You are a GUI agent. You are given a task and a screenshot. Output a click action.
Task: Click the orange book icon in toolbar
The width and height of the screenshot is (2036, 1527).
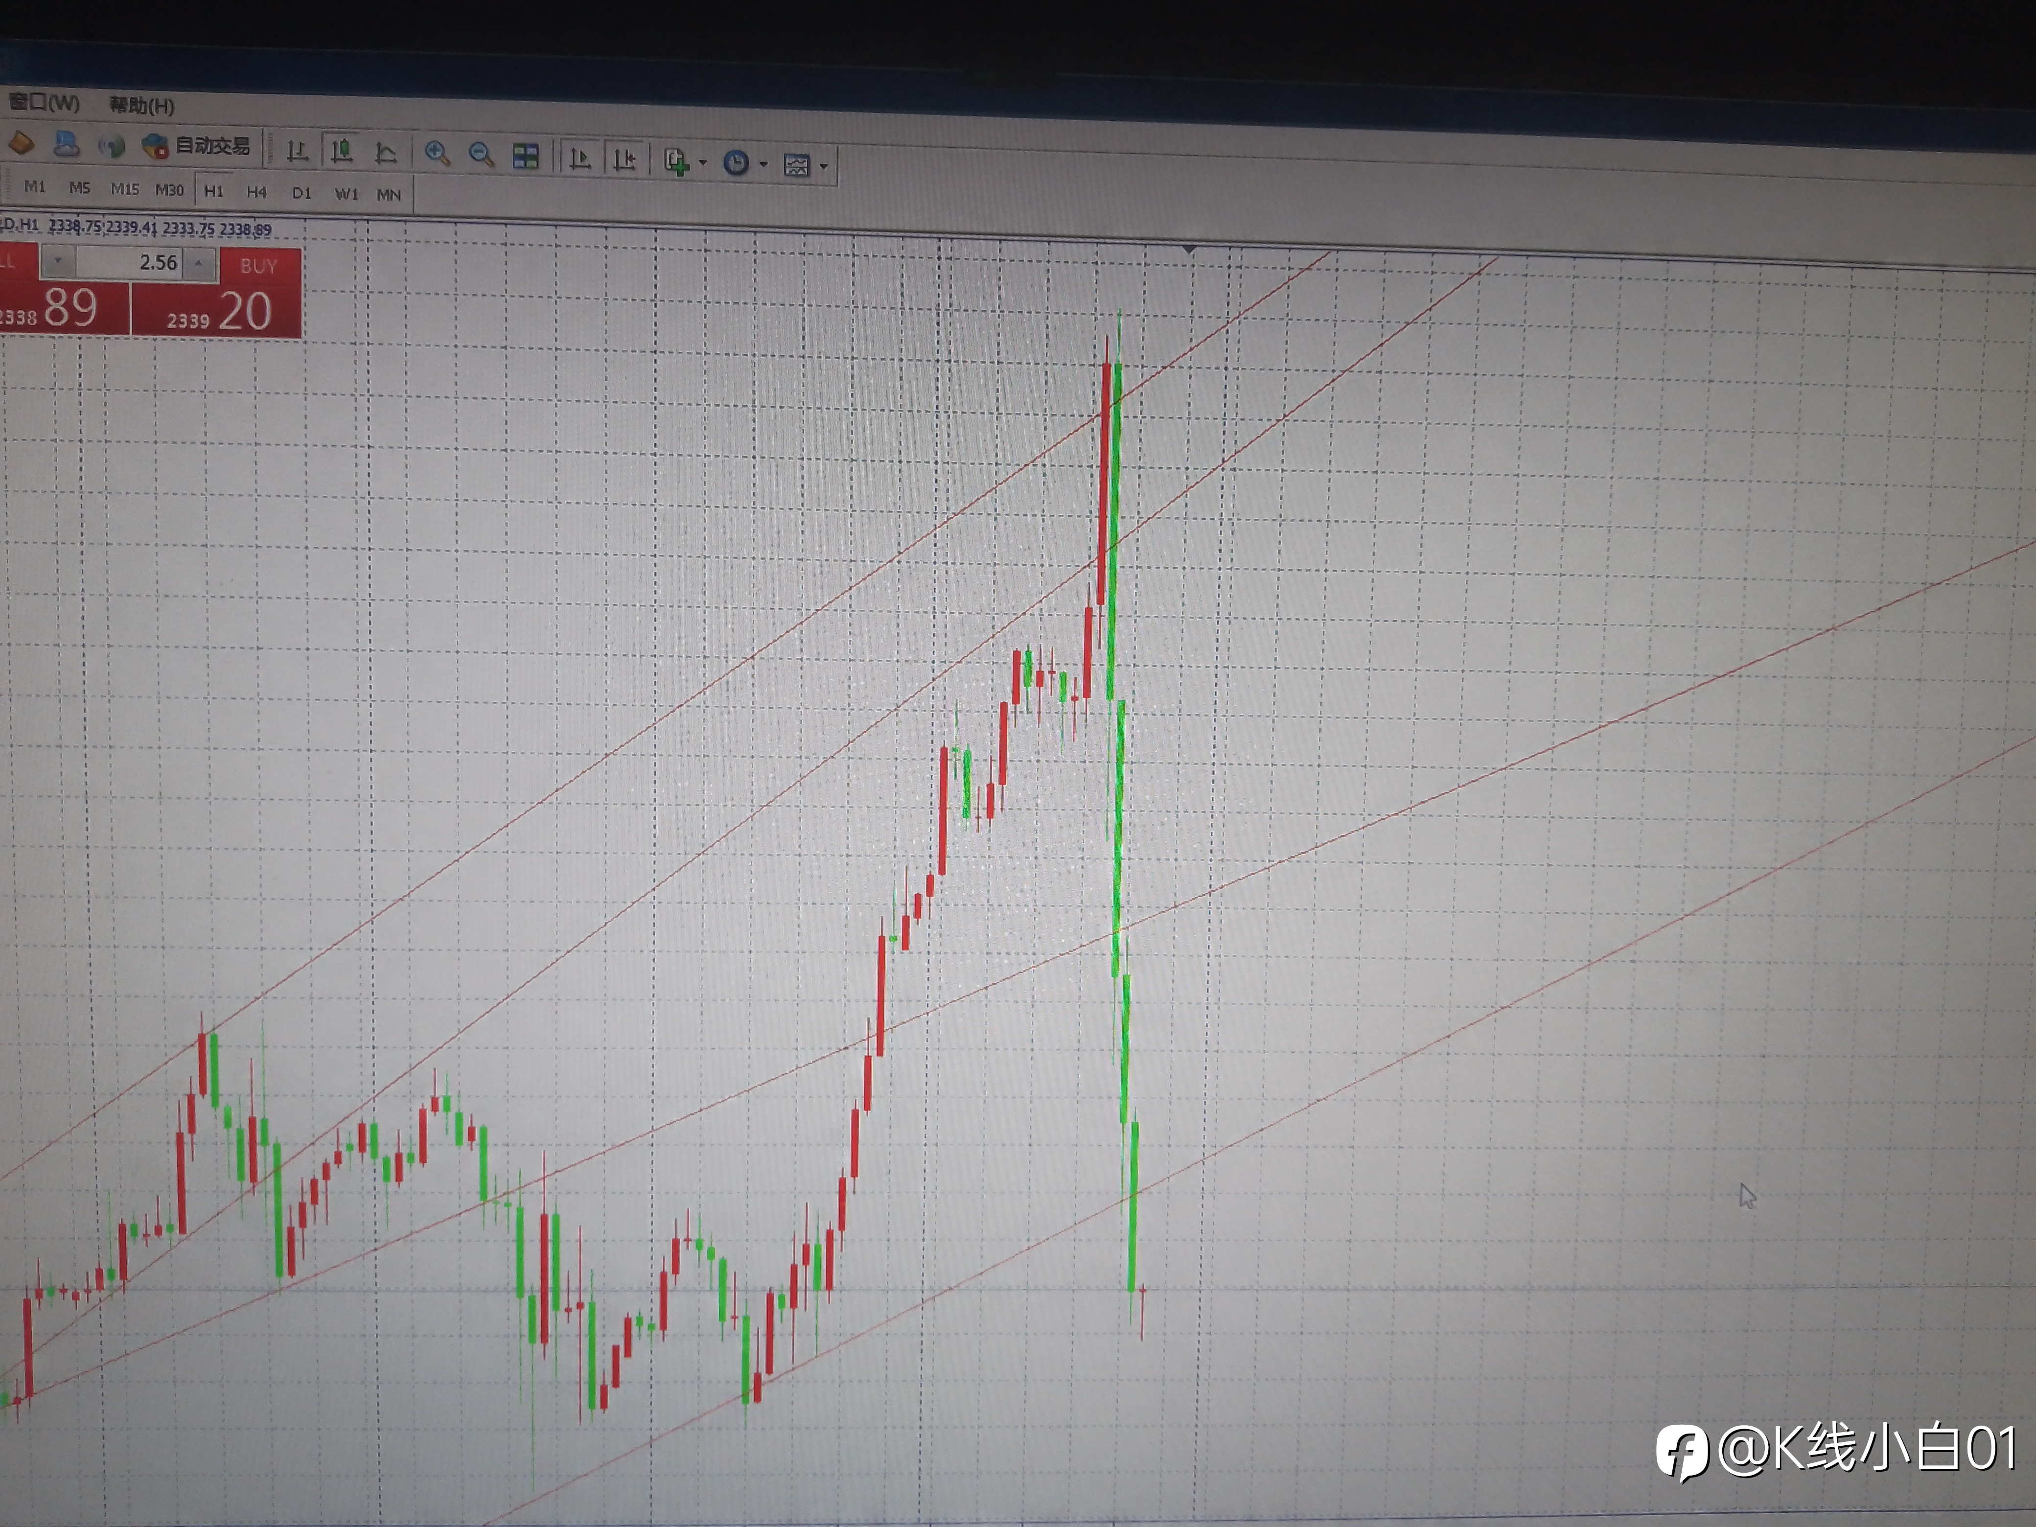[x=21, y=143]
